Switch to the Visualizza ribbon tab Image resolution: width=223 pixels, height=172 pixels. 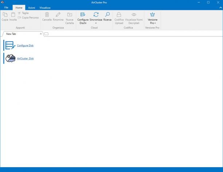tap(45, 8)
